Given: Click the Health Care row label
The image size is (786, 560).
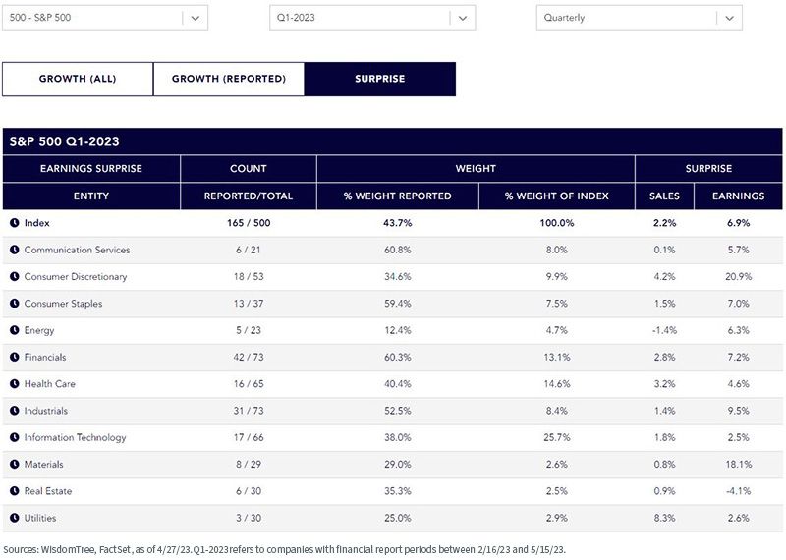Looking at the screenshot, I should (50, 383).
